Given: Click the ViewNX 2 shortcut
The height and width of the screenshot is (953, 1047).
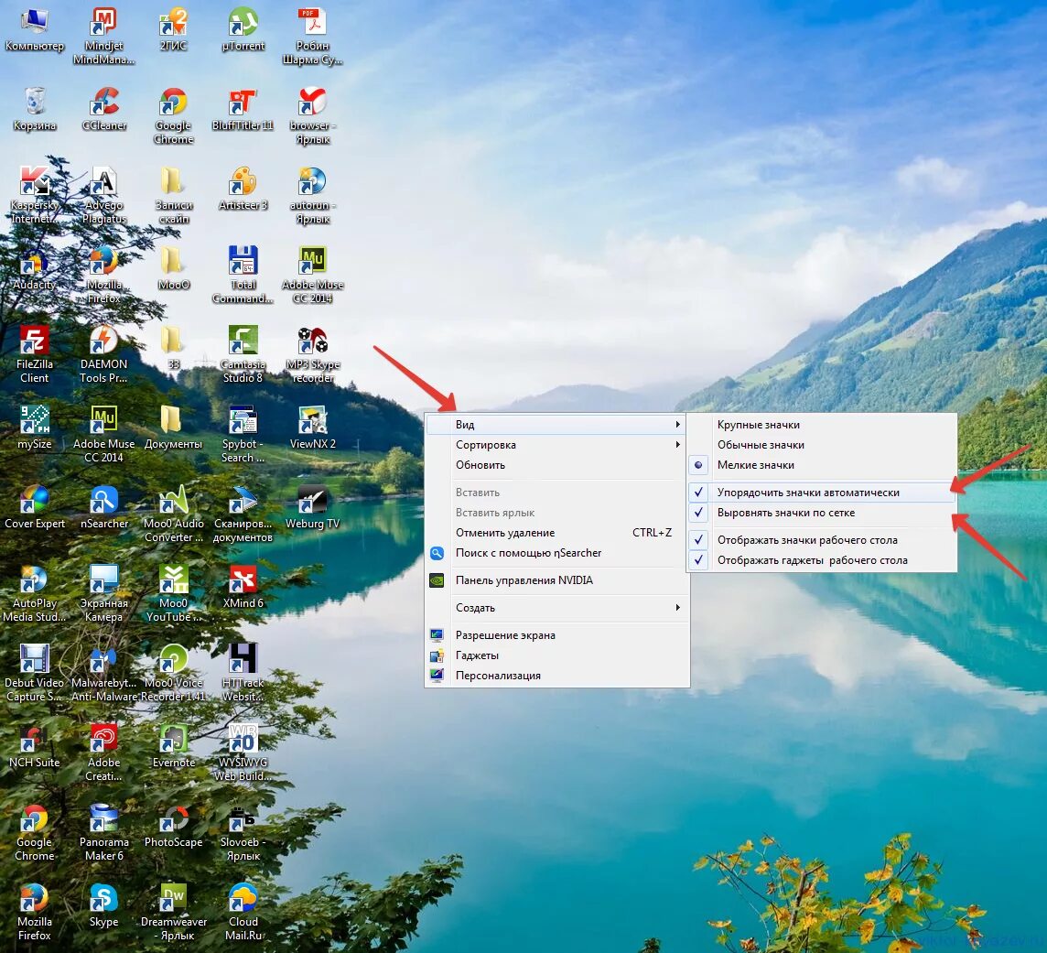Looking at the screenshot, I should click(x=312, y=428).
